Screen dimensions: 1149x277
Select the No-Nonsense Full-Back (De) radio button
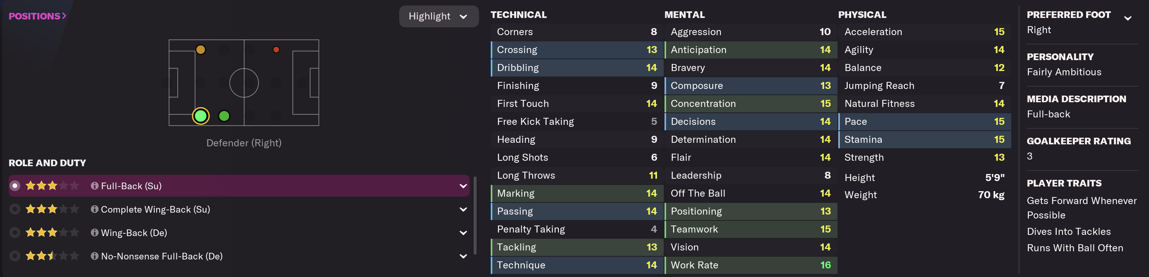[15, 256]
